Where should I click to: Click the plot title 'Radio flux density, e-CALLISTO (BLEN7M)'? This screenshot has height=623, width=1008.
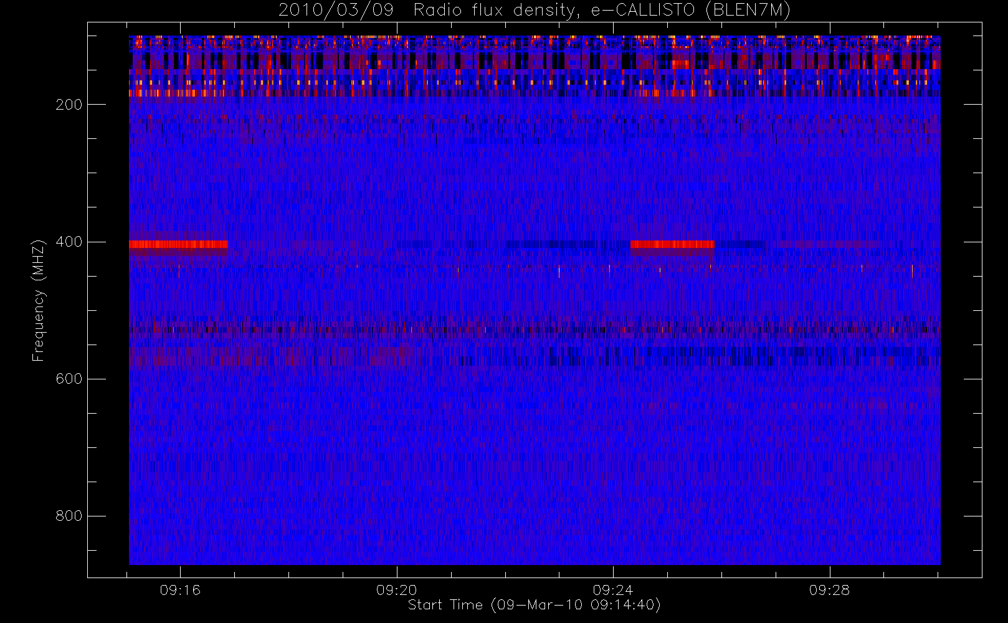[x=602, y=11]
